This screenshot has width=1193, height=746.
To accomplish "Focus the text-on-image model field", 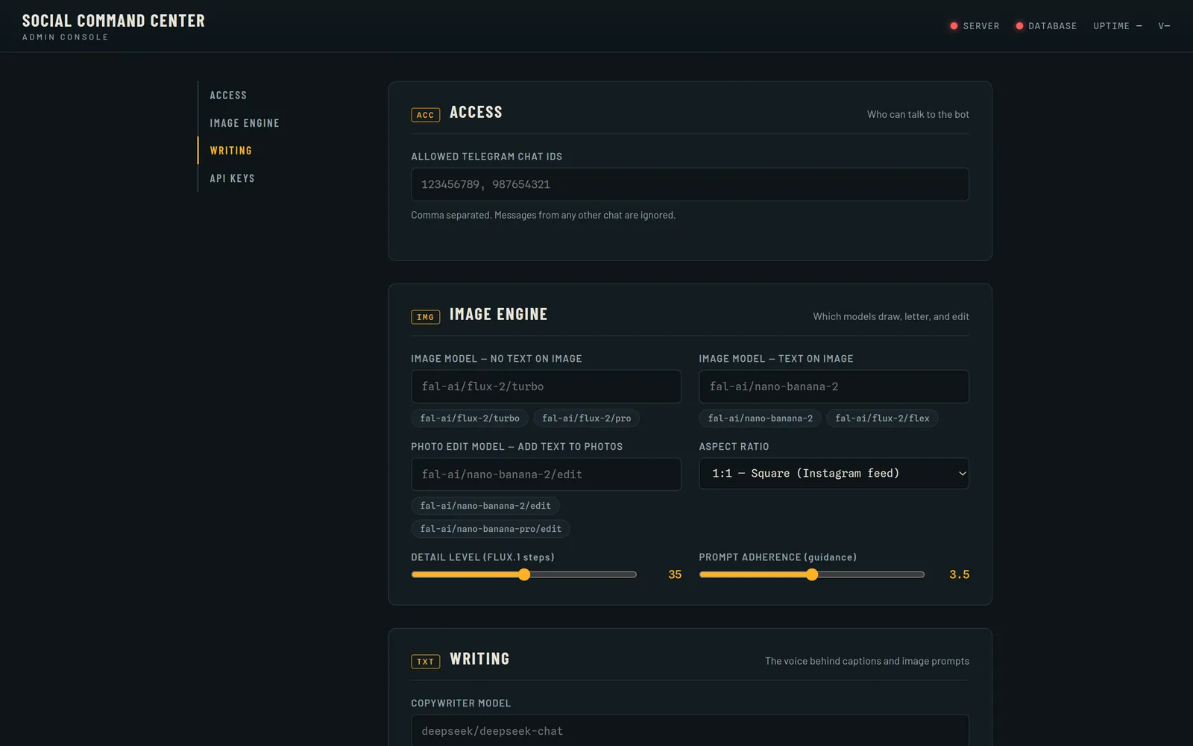I will (x=834, y=386).
